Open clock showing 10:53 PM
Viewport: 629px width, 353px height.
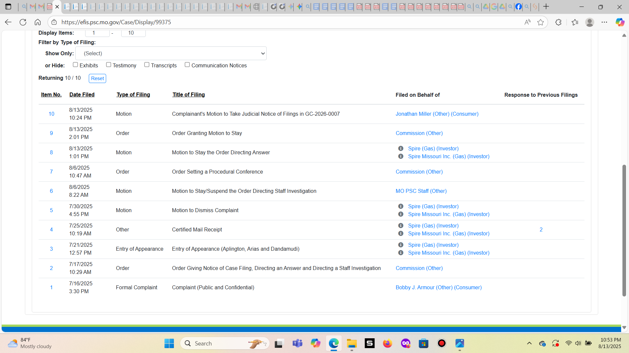click(x=610, y=343)
